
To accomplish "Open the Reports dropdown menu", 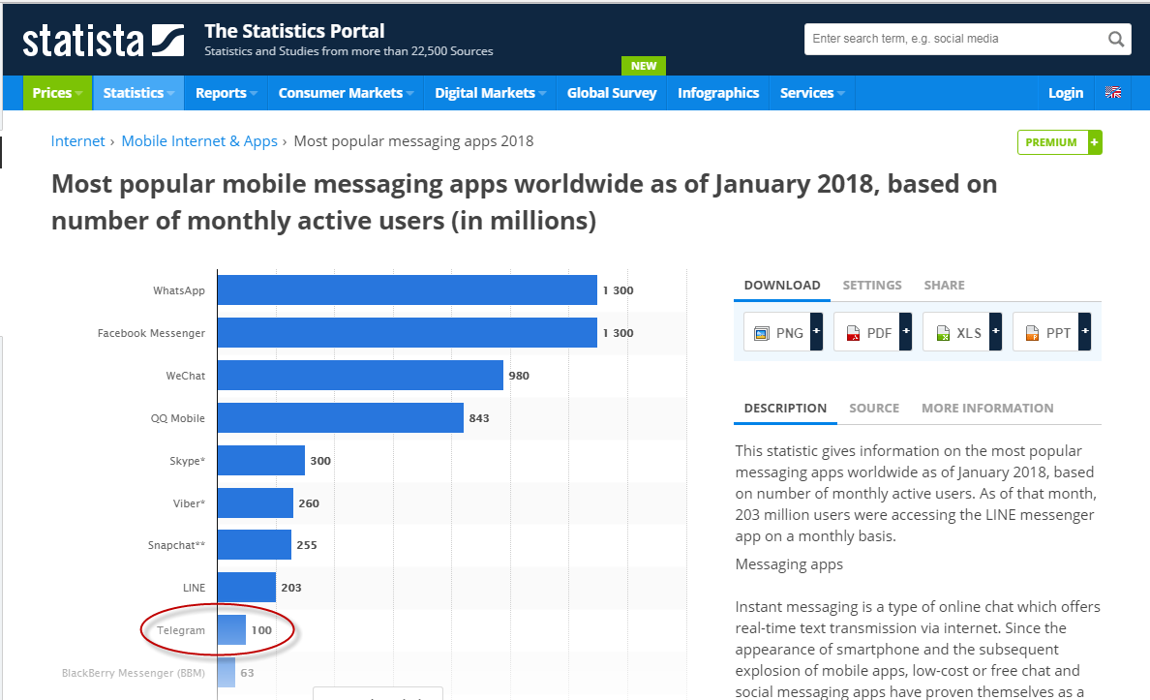I will tap(226, 93).
